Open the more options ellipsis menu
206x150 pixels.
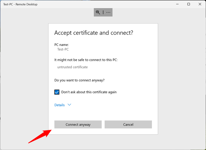coord(108,12)
